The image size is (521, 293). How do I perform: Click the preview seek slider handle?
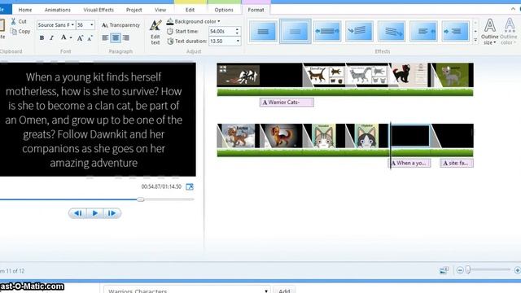pyautogui.click(x=141, y=199)
